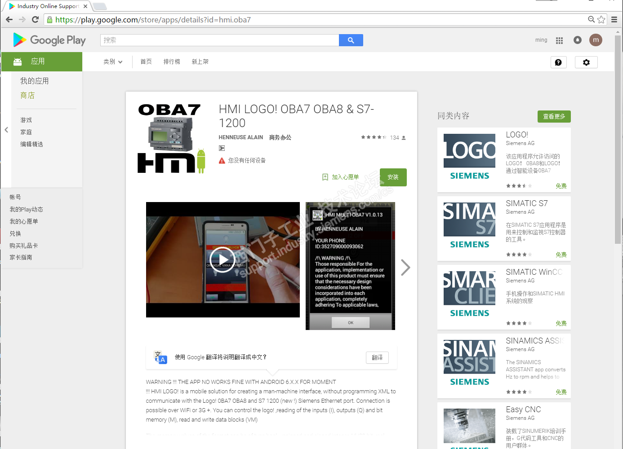The width and height of the screenshot is (623, 449).
Task: Click the green 安装 install button
Action: pyautogui.click(x=393, y=177)
